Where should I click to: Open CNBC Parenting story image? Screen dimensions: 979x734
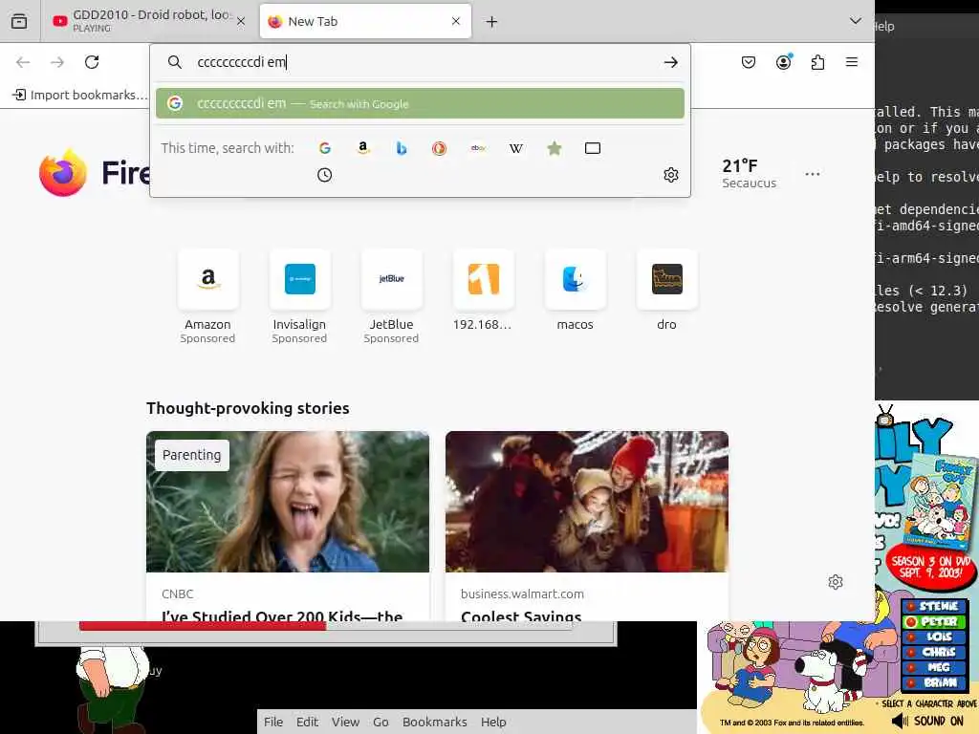coord(288,501)
